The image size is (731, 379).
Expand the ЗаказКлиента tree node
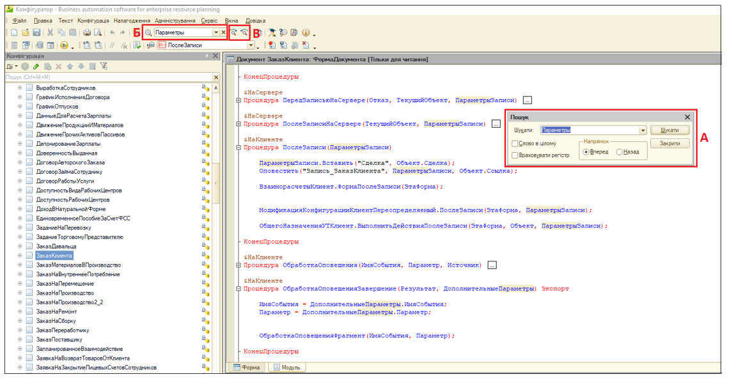point(20,256)
